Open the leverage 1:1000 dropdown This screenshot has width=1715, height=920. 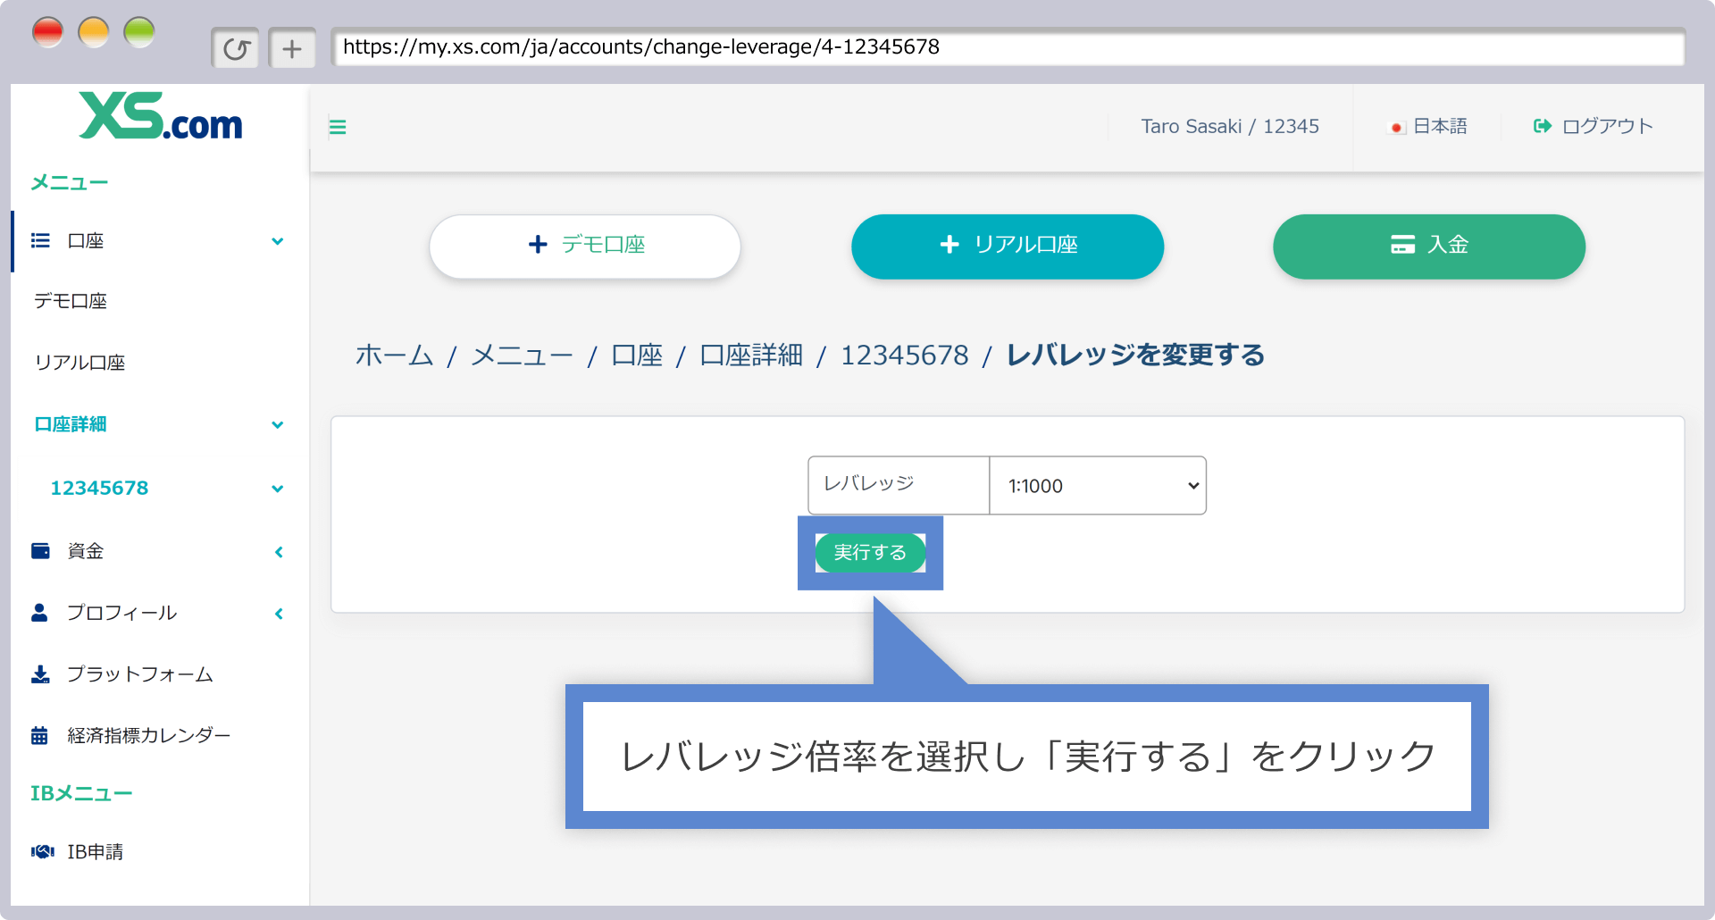pos(1098,486)
